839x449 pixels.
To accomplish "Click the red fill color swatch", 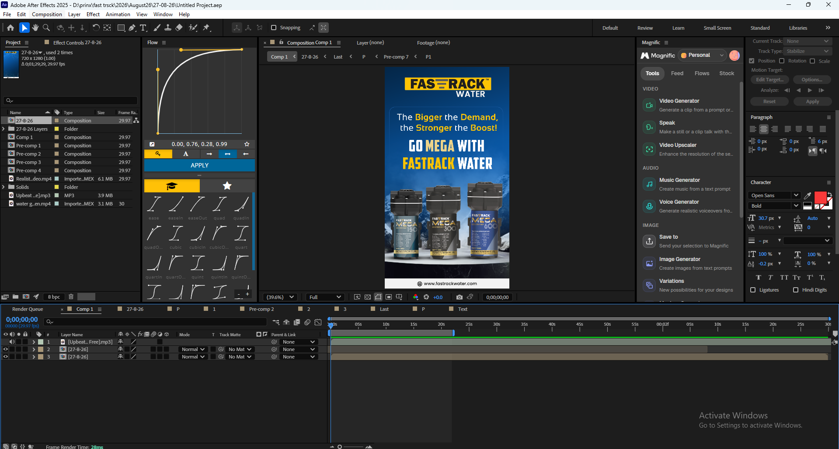I will click(x=820, y=198).
